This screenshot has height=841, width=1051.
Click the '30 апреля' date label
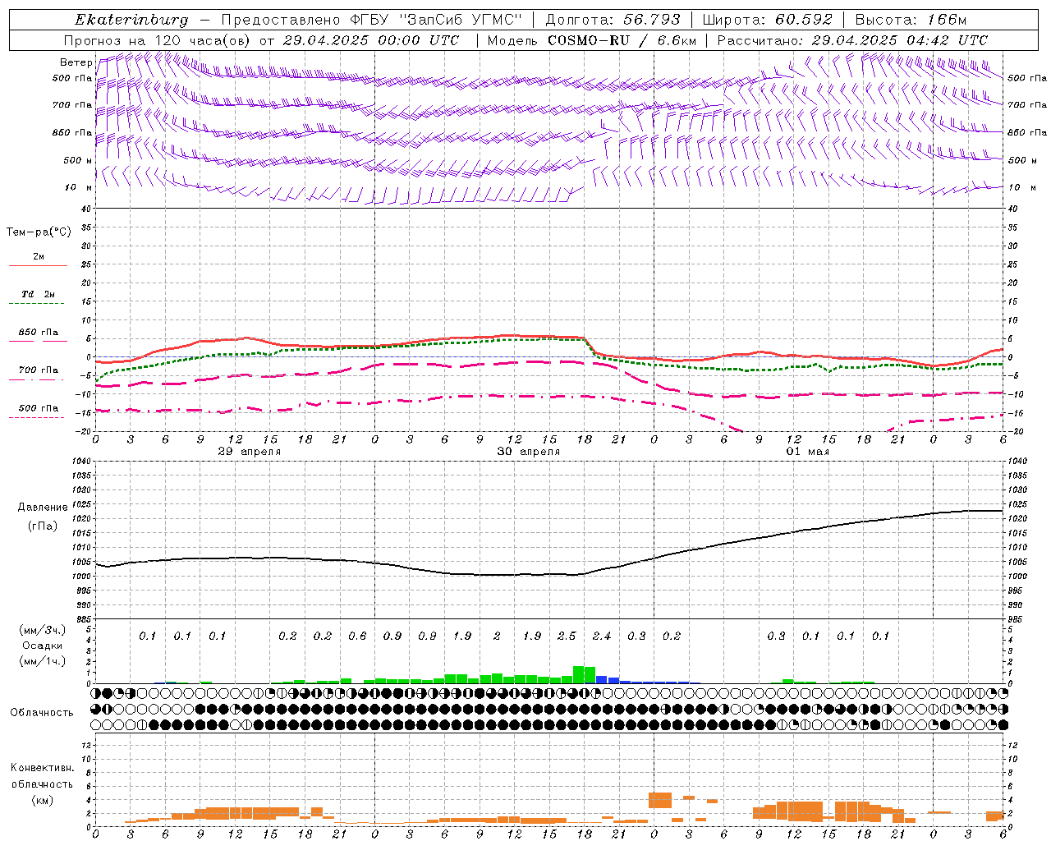tap(529, 452)
